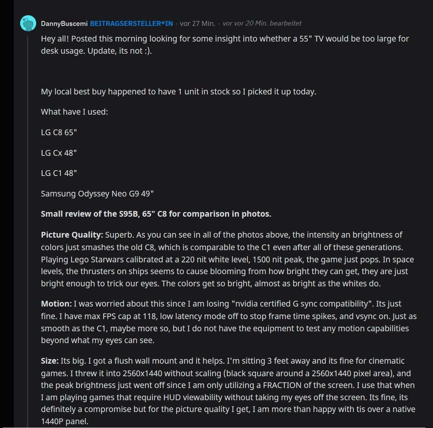Click the bold 'Motion:' label
This screenshot has width=433, height=428.
click(x=56, y=303)
